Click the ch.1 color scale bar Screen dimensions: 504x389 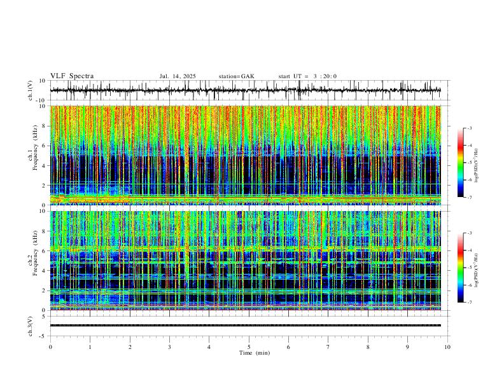click(x=461, y=163)
